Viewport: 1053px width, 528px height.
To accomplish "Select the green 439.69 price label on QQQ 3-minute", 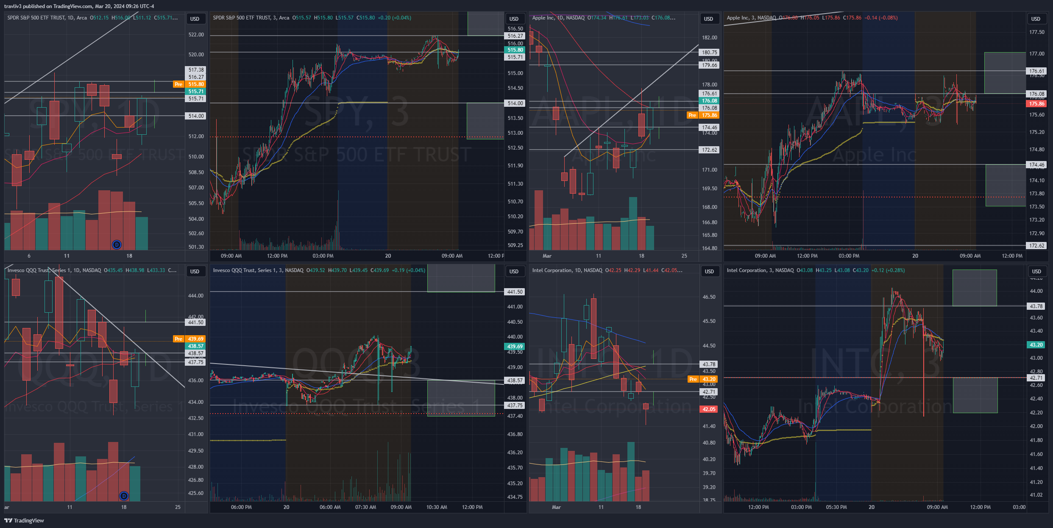I will [515, 347].
